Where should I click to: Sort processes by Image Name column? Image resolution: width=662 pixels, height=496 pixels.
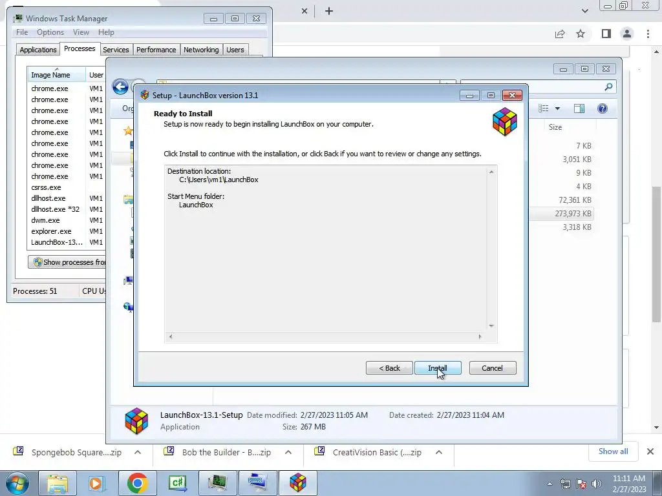(x=56, y=75)
